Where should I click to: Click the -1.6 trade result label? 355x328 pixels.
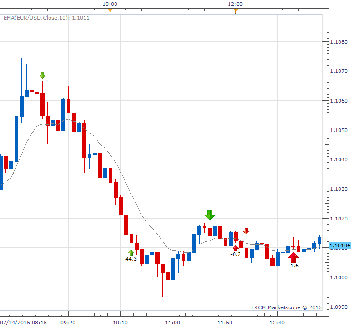click(x=294, y=266)
